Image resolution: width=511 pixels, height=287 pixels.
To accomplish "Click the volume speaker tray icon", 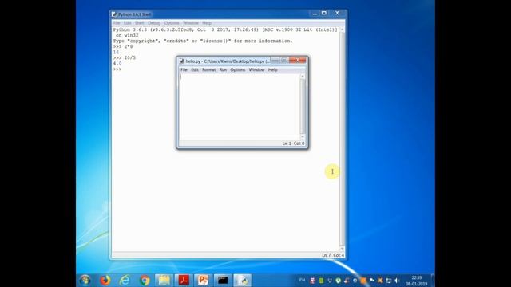I will [397, 281].
